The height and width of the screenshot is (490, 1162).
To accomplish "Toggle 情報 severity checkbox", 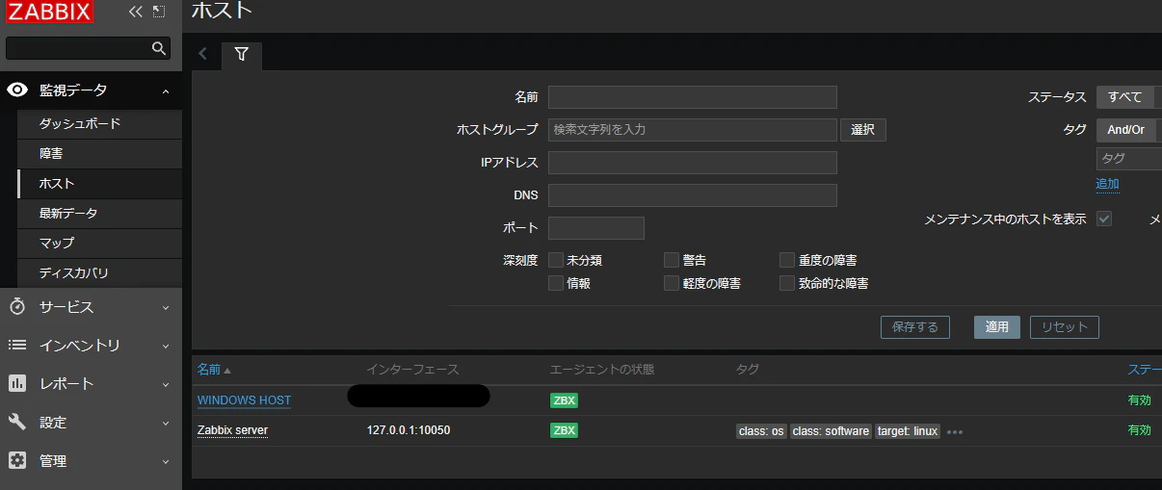I will [x=556, y=283].
